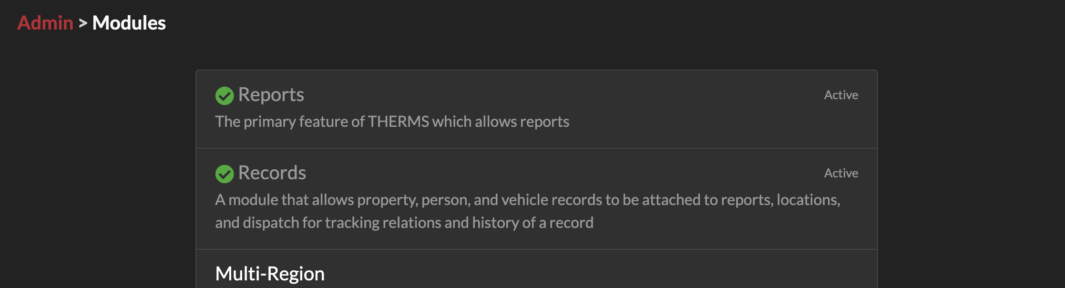Screen dimensions: 1065x288
Task: Open the Admin breadcrumb link
Action: coord(44,23)
